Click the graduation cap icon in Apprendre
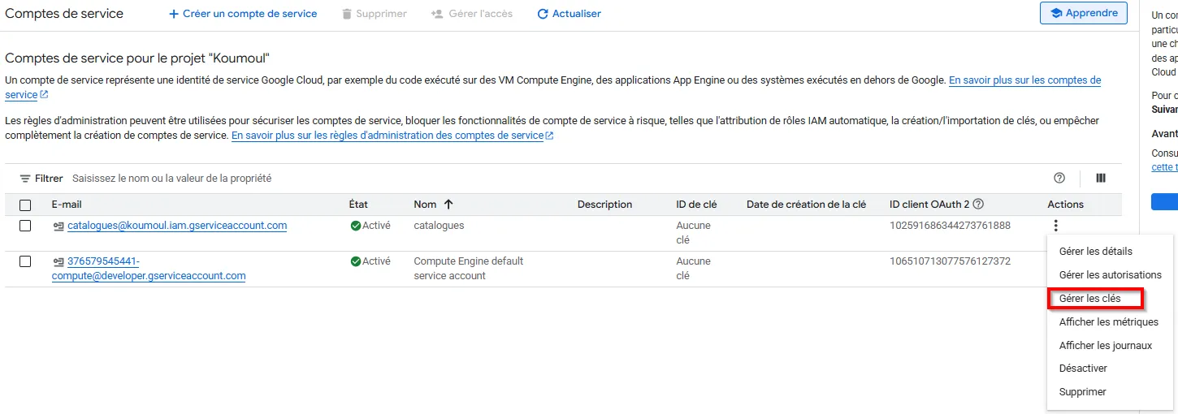The height and width of the screenshot is (414, 1178). click(x=1056, y=13)
